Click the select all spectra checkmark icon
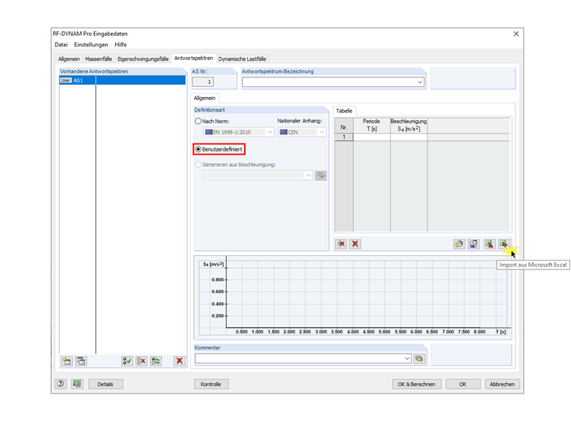This screenshot has width=571, height=428. (127, 361)
